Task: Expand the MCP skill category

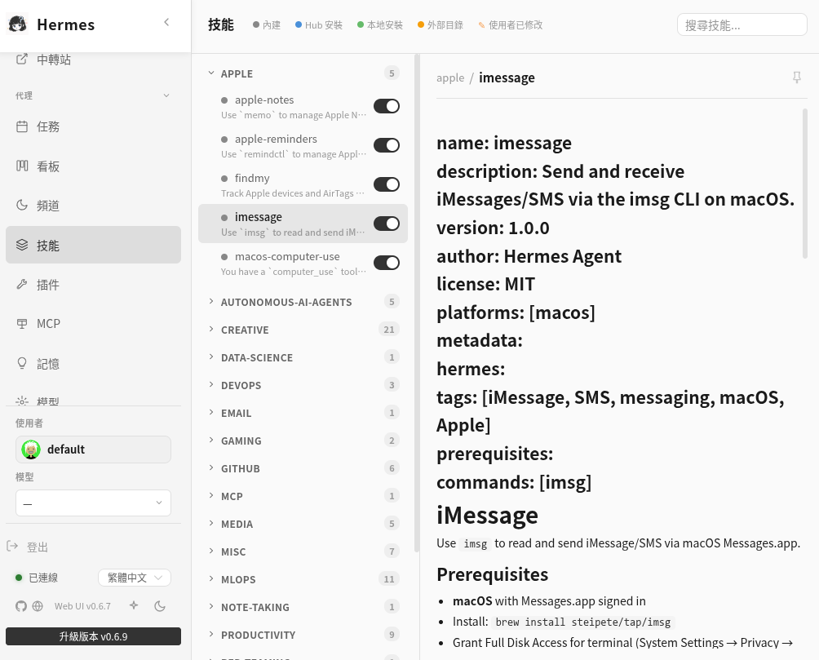Action: (x=303, y=496)
